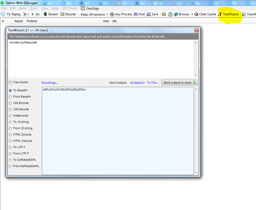The height and width of the screenshot is (210, 256).
Task: Click the timer stopwatch icon
Action: pyautogui.click(x=170, y=14)
